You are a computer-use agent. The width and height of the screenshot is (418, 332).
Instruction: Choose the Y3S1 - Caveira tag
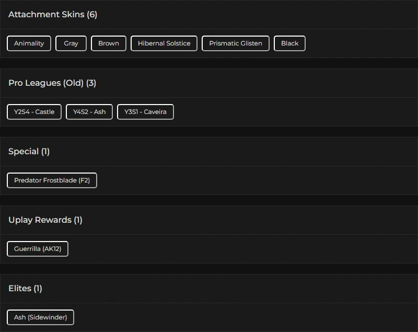coord(145,112)
